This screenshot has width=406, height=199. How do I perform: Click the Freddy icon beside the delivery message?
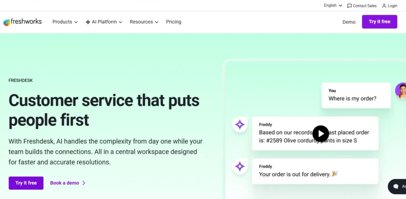(x=240, y=167)
